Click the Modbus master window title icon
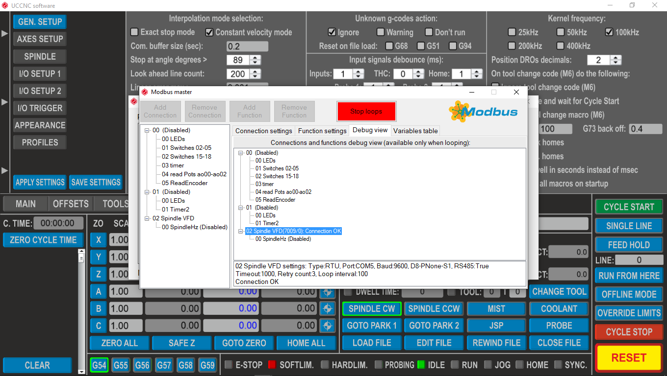The height and width of the screenshot is (376, 667). [x=145, y=92]
